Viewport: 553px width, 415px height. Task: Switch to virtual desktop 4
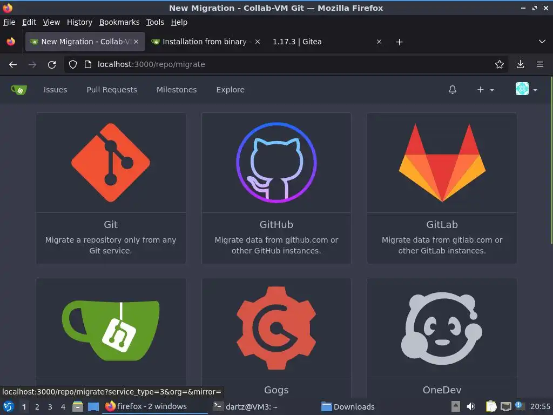click(x=63, y=407)
